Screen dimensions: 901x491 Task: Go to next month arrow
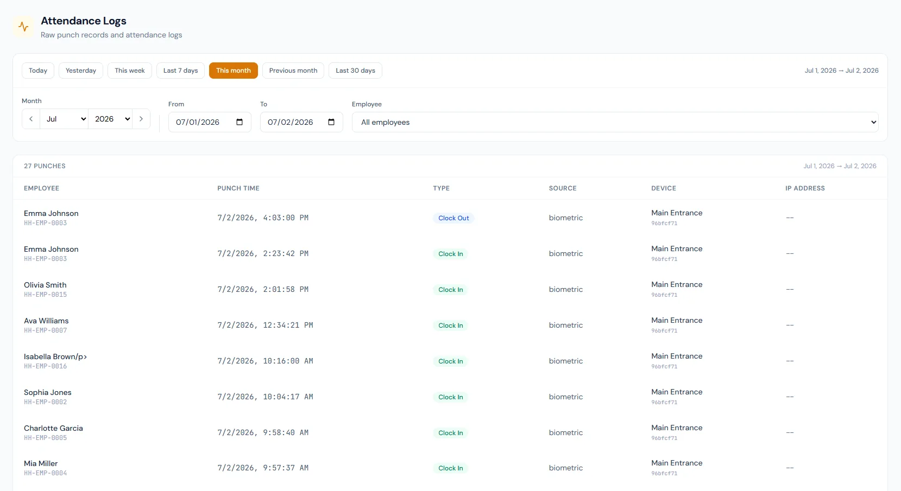[141, 119]
